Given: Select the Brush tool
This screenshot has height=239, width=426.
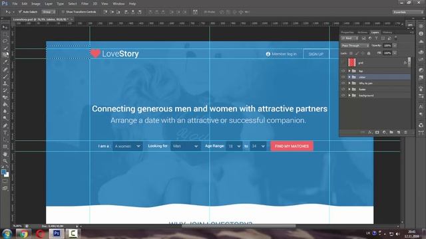Looking at the screenshot, I should (x=5, y=76).
